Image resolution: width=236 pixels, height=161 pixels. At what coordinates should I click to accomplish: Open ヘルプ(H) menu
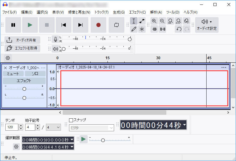click(x=191, y=12)
